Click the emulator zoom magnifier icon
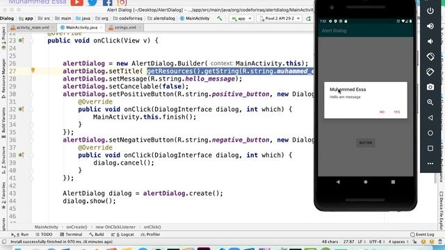This screenshot has height=250, width=445. click(430, 102)
